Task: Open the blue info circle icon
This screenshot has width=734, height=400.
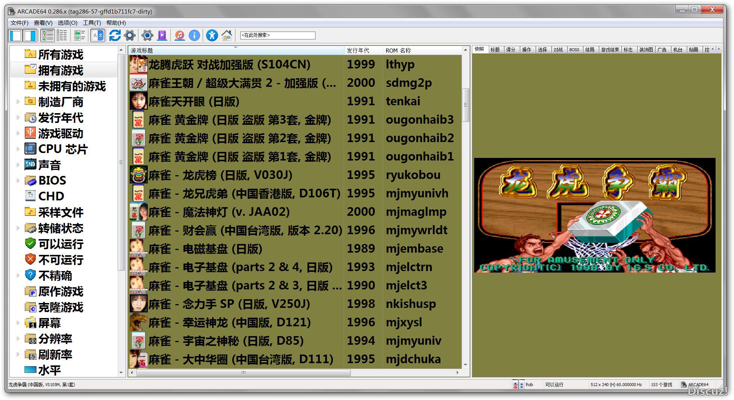Action: pyautogui.click(x=194, y=36)
